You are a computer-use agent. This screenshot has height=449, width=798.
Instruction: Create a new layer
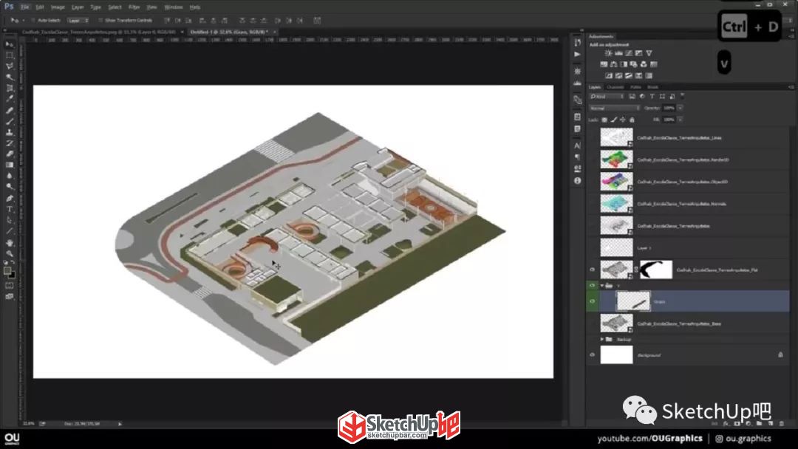point(771,424)
